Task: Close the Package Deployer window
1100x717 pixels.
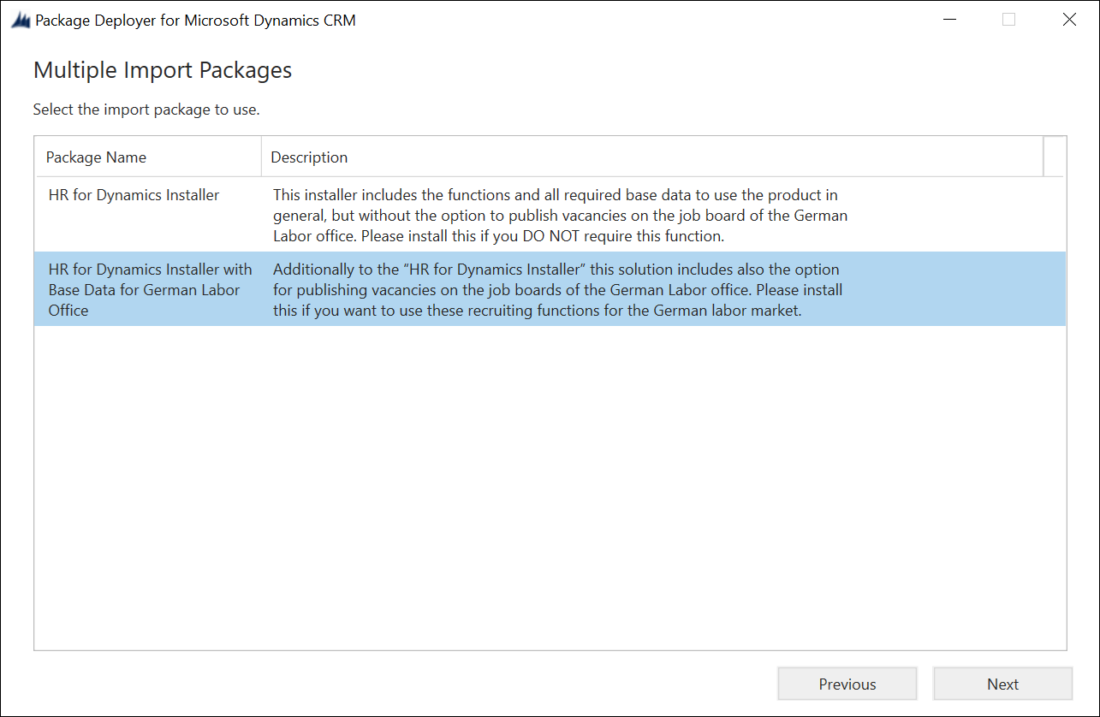Action: [x=1069, y=20]
